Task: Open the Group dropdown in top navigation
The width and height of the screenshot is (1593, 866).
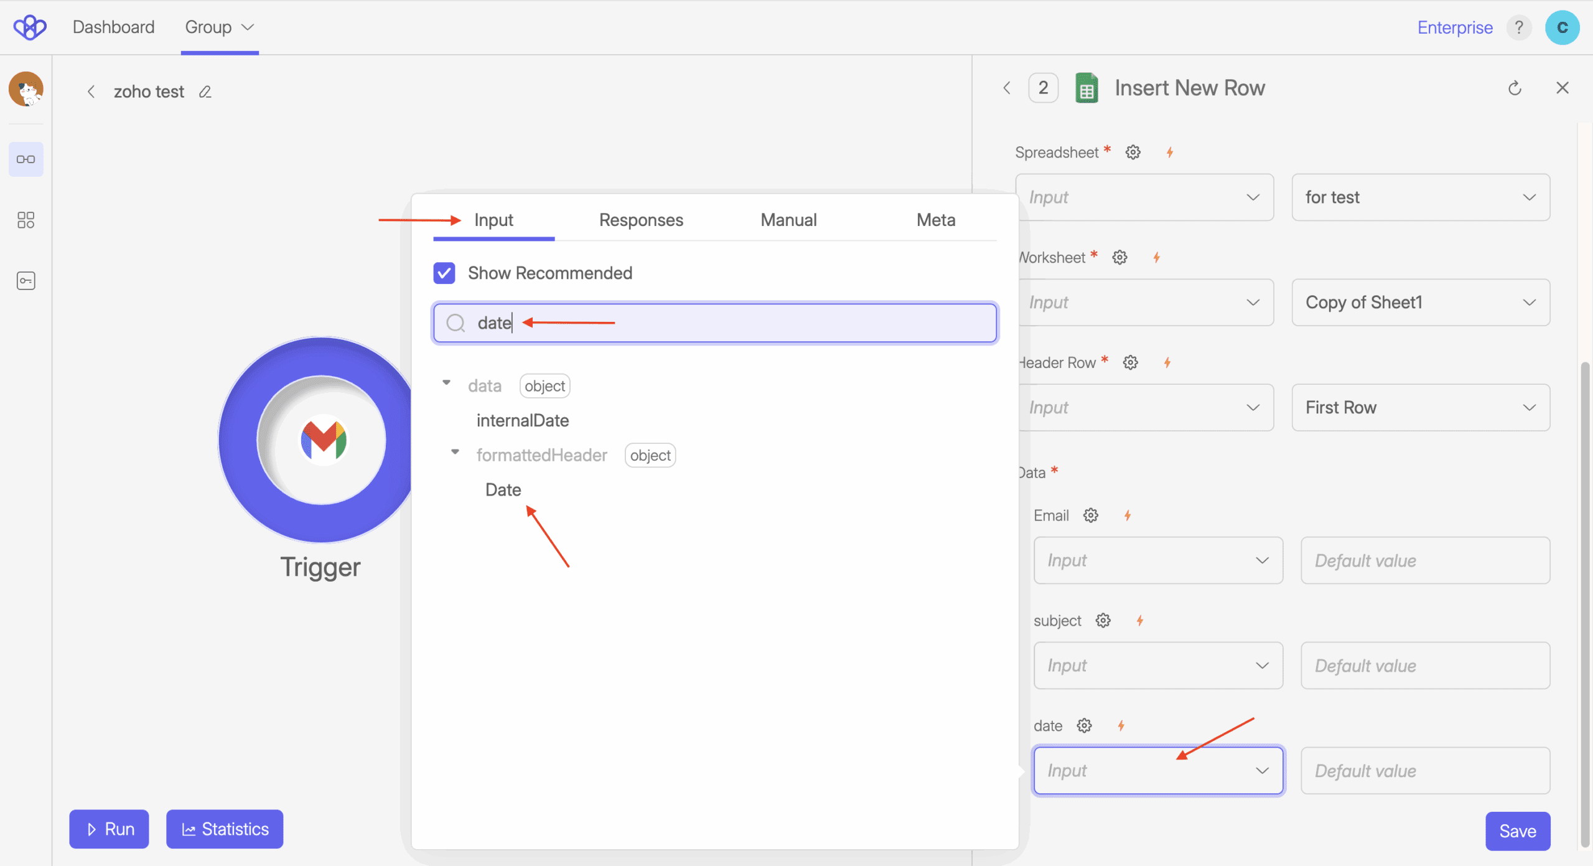Action: 220,27
